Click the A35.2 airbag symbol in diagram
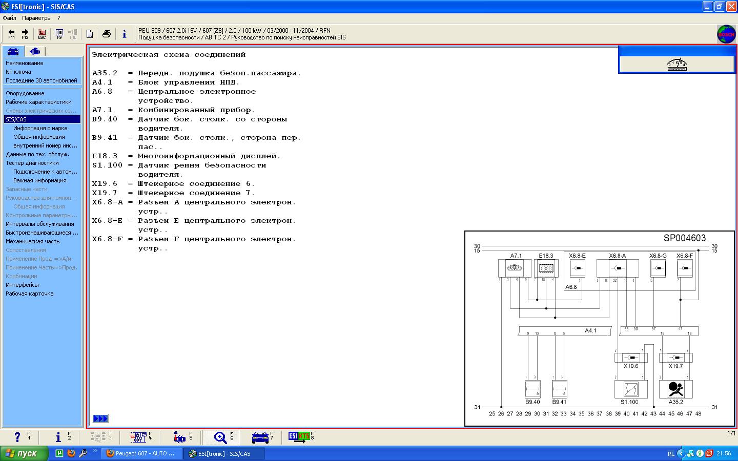 pos(675,389)
